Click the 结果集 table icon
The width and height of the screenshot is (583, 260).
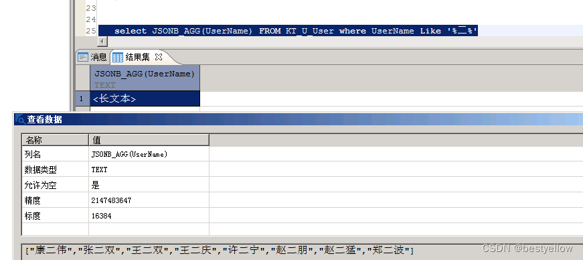pyautogui.click(x=118, y=58)
